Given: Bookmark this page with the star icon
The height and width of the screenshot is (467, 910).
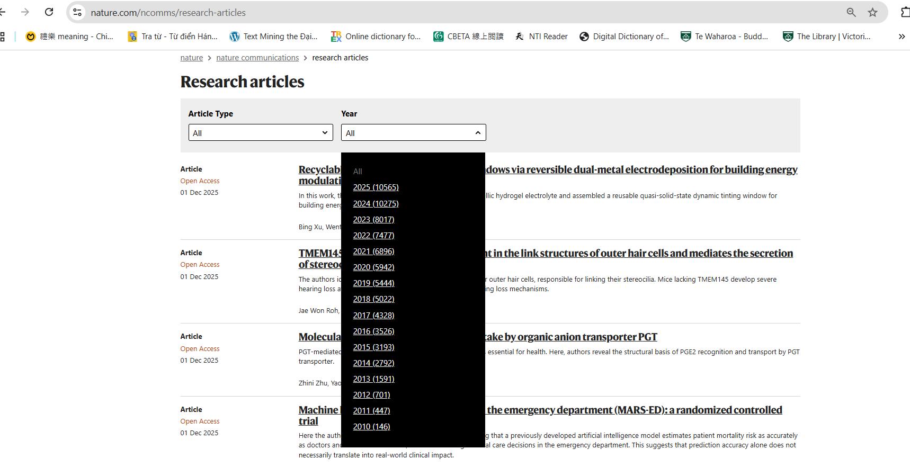Looking at the screenshot, I should (x=872, y=12).
